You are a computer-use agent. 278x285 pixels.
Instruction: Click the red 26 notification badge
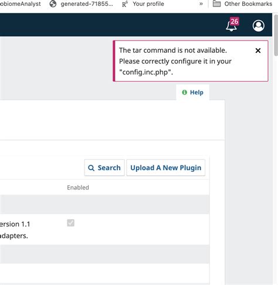click(234, 21)
